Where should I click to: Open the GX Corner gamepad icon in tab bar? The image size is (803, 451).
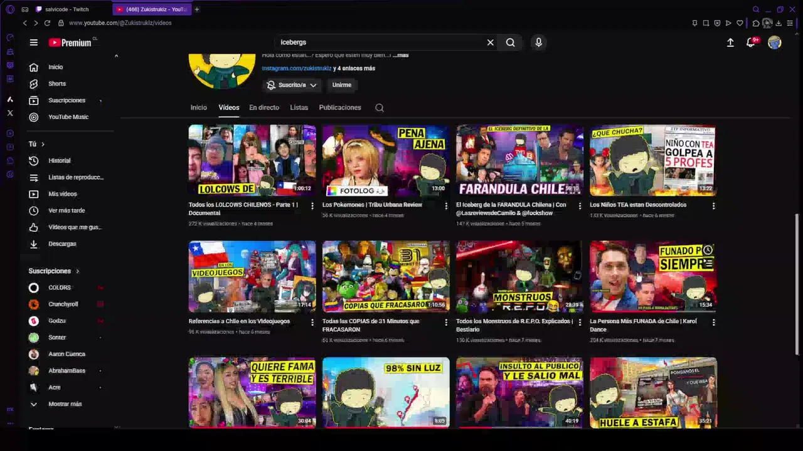tap(25, 9)
